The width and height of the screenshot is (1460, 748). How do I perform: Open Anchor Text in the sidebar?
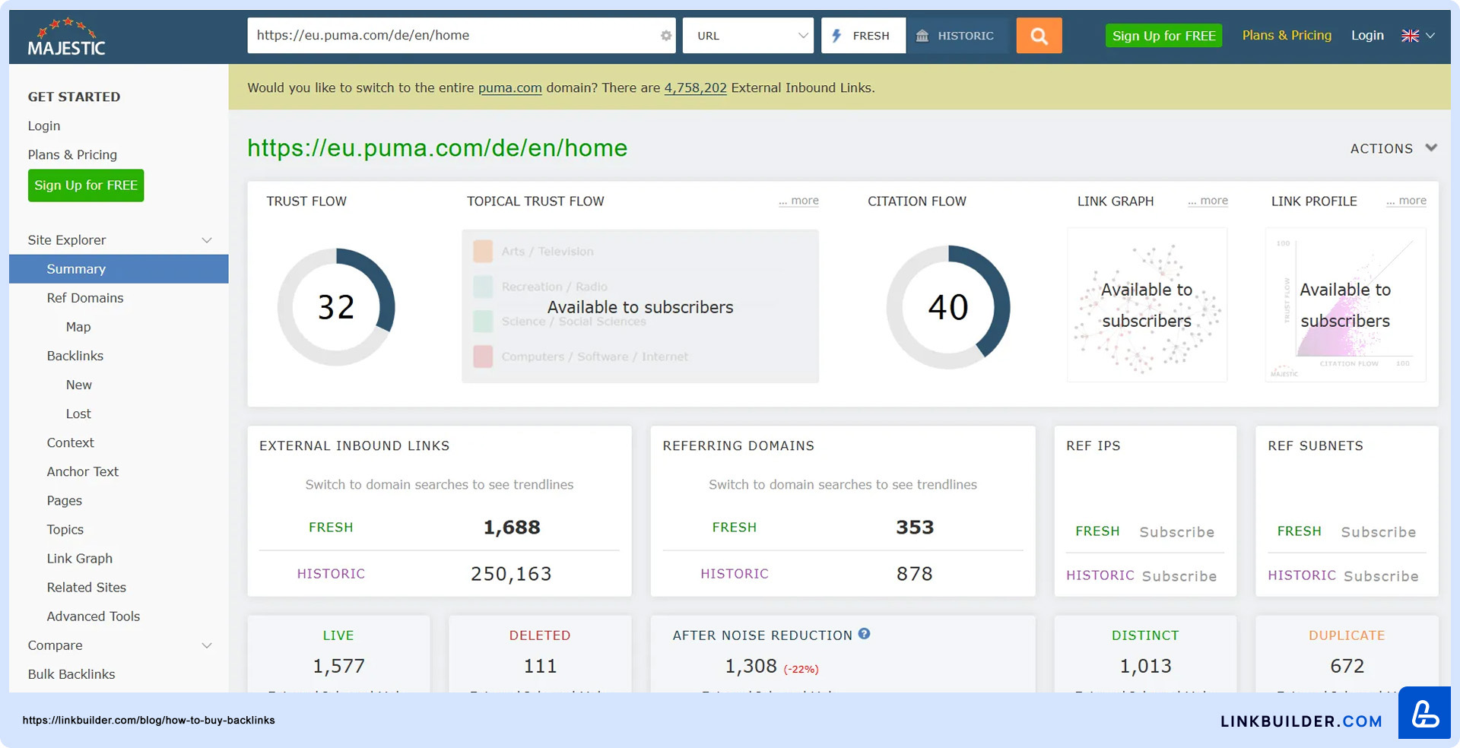(x=83, y=471)
